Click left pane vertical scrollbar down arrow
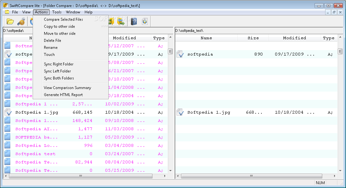The image size is (346, 188). coord(170,171)
